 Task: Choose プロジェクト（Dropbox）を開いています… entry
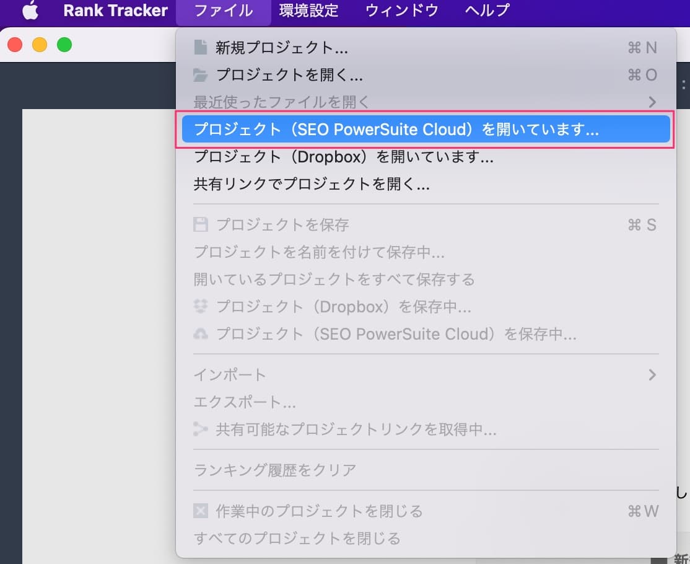[x=426, y=156]
